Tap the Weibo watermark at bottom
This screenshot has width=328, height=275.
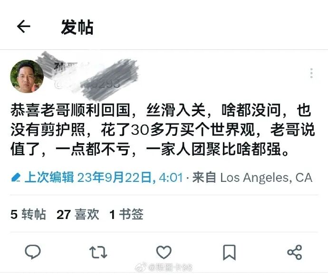coord(164,267)
